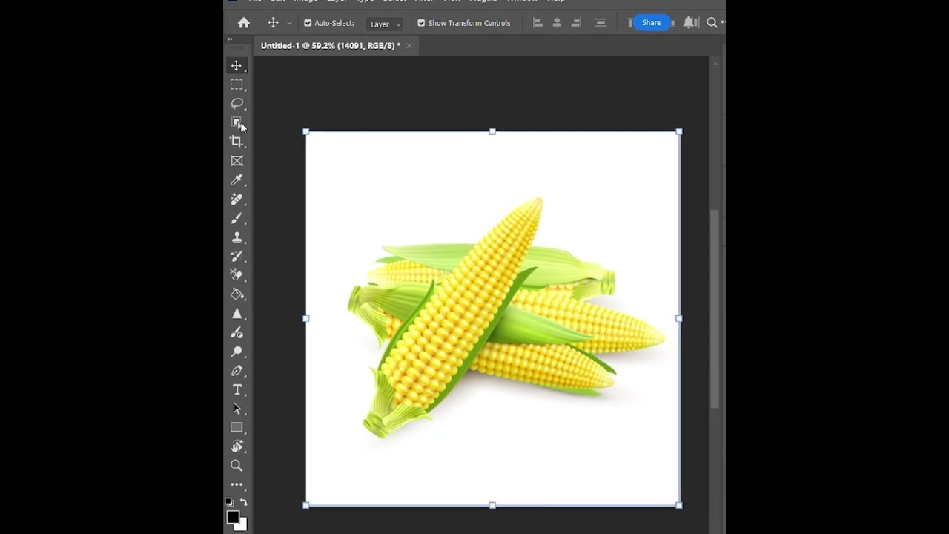Image resolution: width=949 pixels, height=534 pixels.
Task: Click the blue Share button
Action: click(651, 23)
